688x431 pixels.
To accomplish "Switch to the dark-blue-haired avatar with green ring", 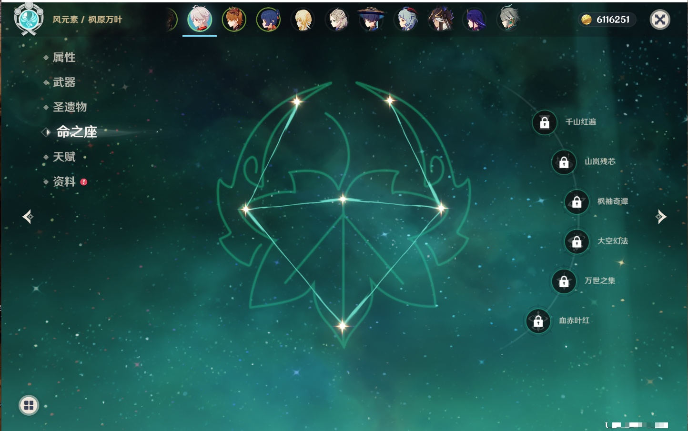I will tap(268, 20).
